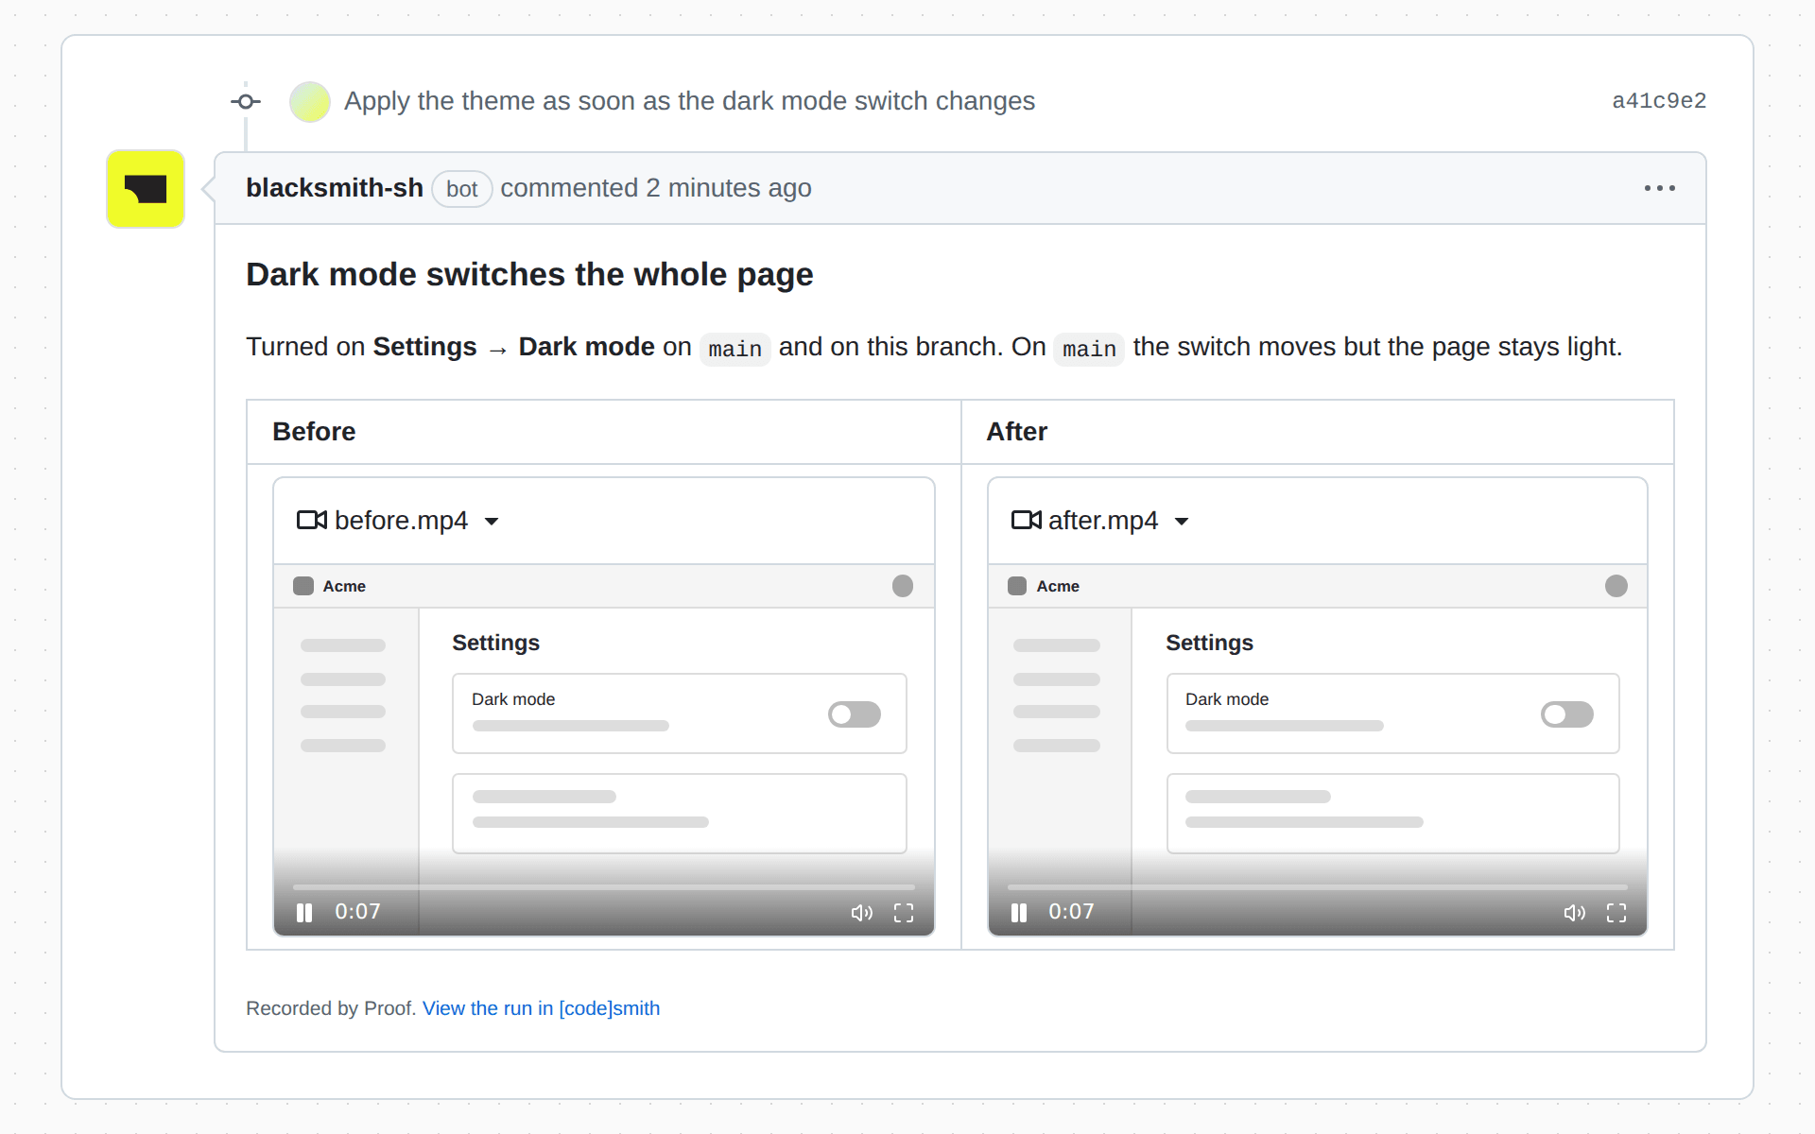Open the blacksmith-sh profile name
The width and height of the screenshot is (1815, 1134).
click(x=335, y=188)
